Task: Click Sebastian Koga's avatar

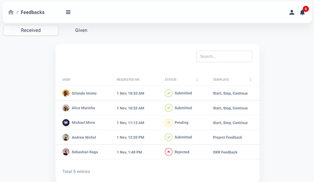Action: pyautogui.click(x=66, y=152)
